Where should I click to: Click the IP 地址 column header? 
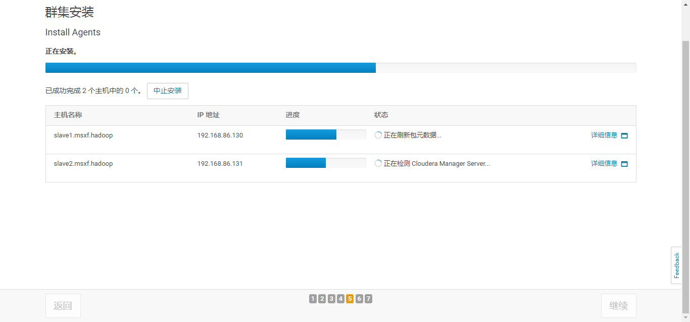[209, 115]
